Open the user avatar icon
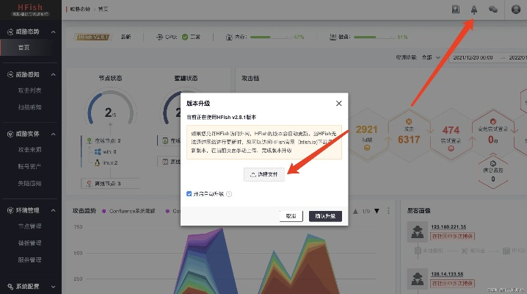Viewport: 527px width, 294px height. pos(516,9)
